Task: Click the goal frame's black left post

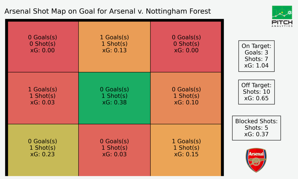Action: click(x=6, y=97)
